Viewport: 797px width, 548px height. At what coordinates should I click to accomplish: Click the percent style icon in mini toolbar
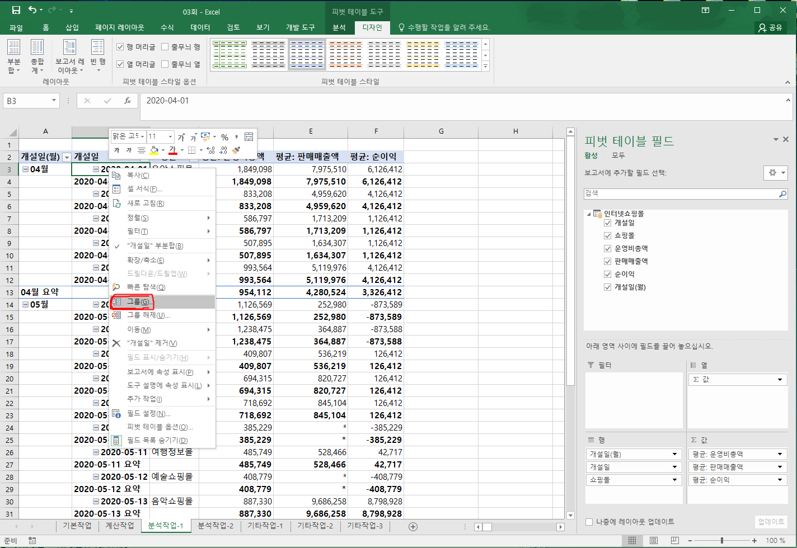(224, 137)
